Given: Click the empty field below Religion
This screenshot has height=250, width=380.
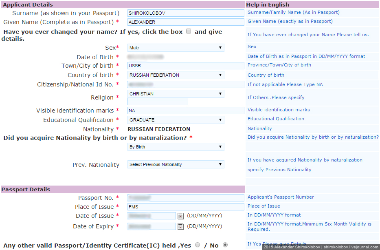Looking at the screenshot, I should click(x=158, y=102).
